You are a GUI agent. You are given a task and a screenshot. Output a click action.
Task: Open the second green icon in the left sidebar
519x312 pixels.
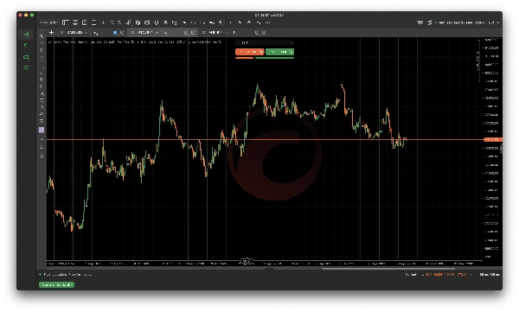point(26,45)
